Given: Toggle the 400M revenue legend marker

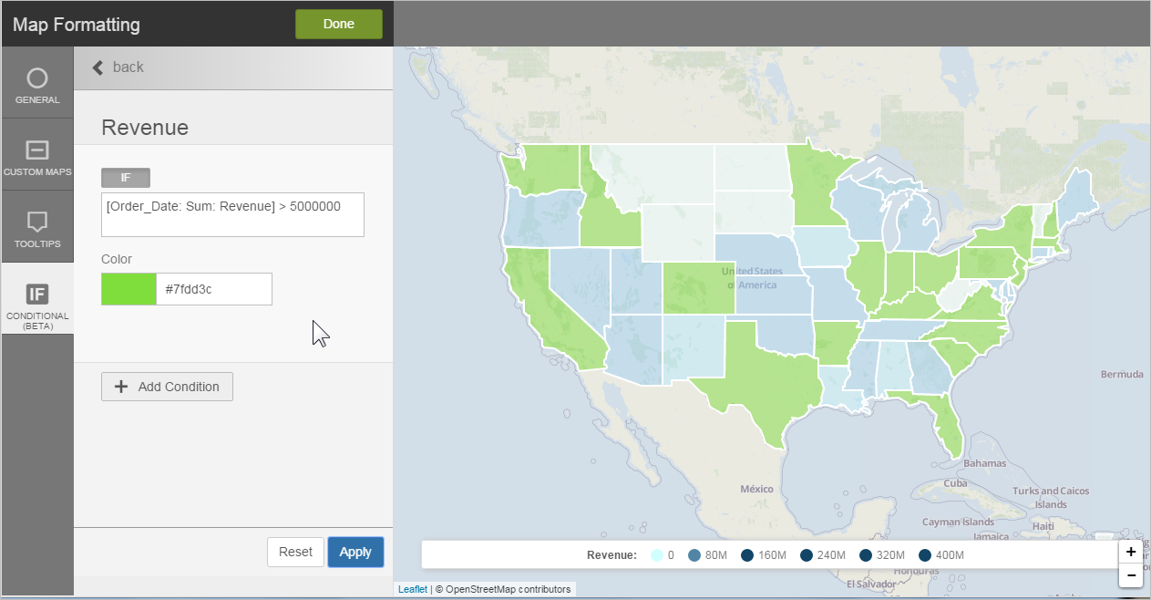Looking at the screenshot, I should pyautogui.click(x=925, y=555).
